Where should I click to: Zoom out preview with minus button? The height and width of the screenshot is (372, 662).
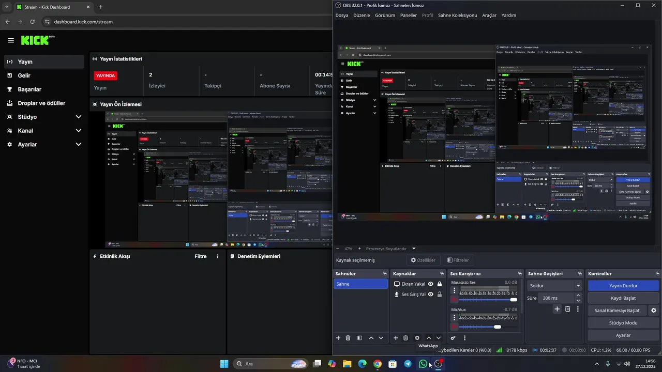pos(338,249)
